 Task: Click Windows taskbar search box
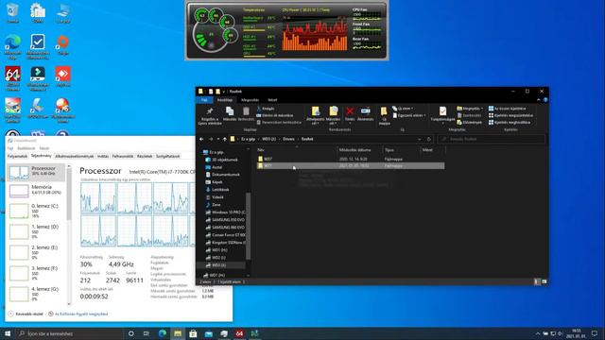(69, 333)
